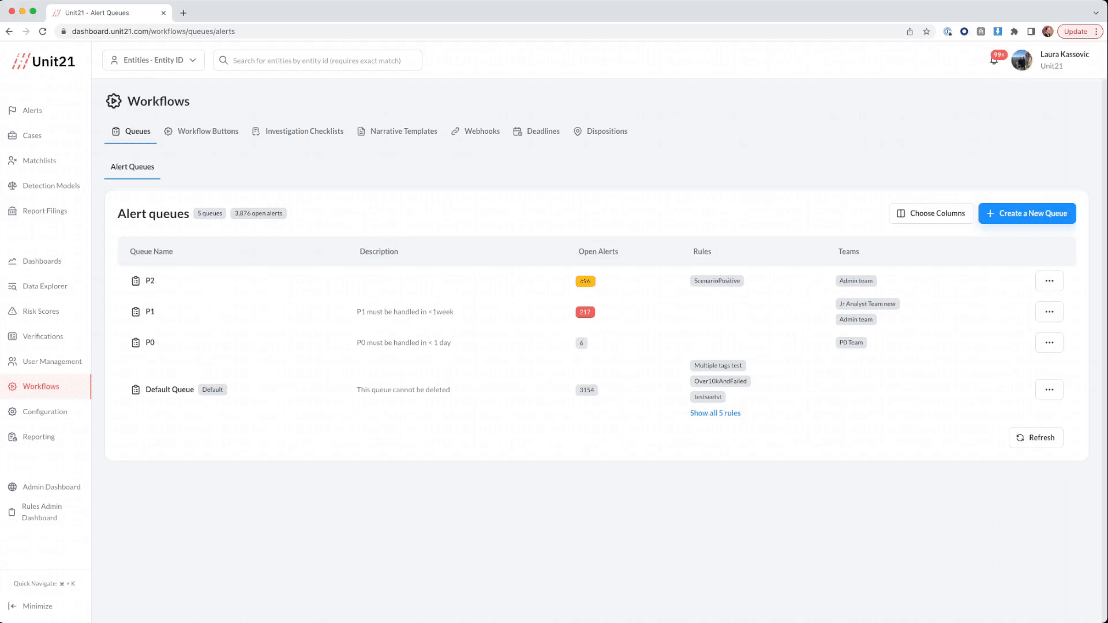The image size is (1108, 623).
Task: Refresh the alert queues table
Action: tap(1035, 438)
